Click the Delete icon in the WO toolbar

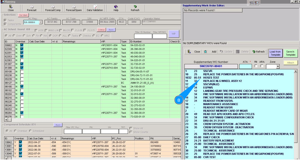point(238,52)
